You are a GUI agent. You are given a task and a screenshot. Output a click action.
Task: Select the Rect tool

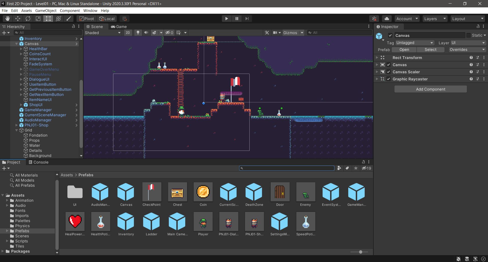pyautogui.click(x=48, y=19)
